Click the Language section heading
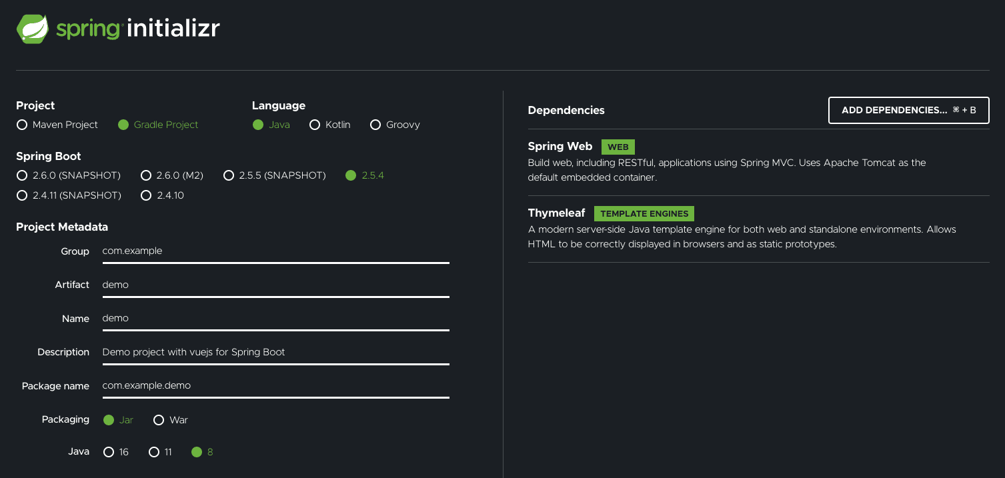 279,105
